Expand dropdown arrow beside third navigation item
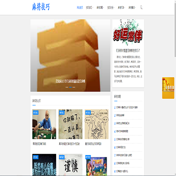176x176 pixels. [103, 7]
